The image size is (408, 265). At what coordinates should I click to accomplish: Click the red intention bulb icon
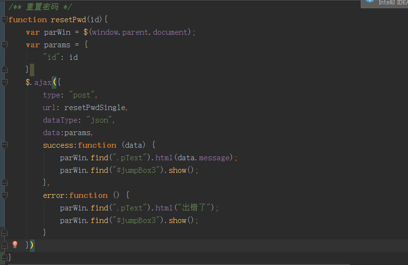point(15,244)
